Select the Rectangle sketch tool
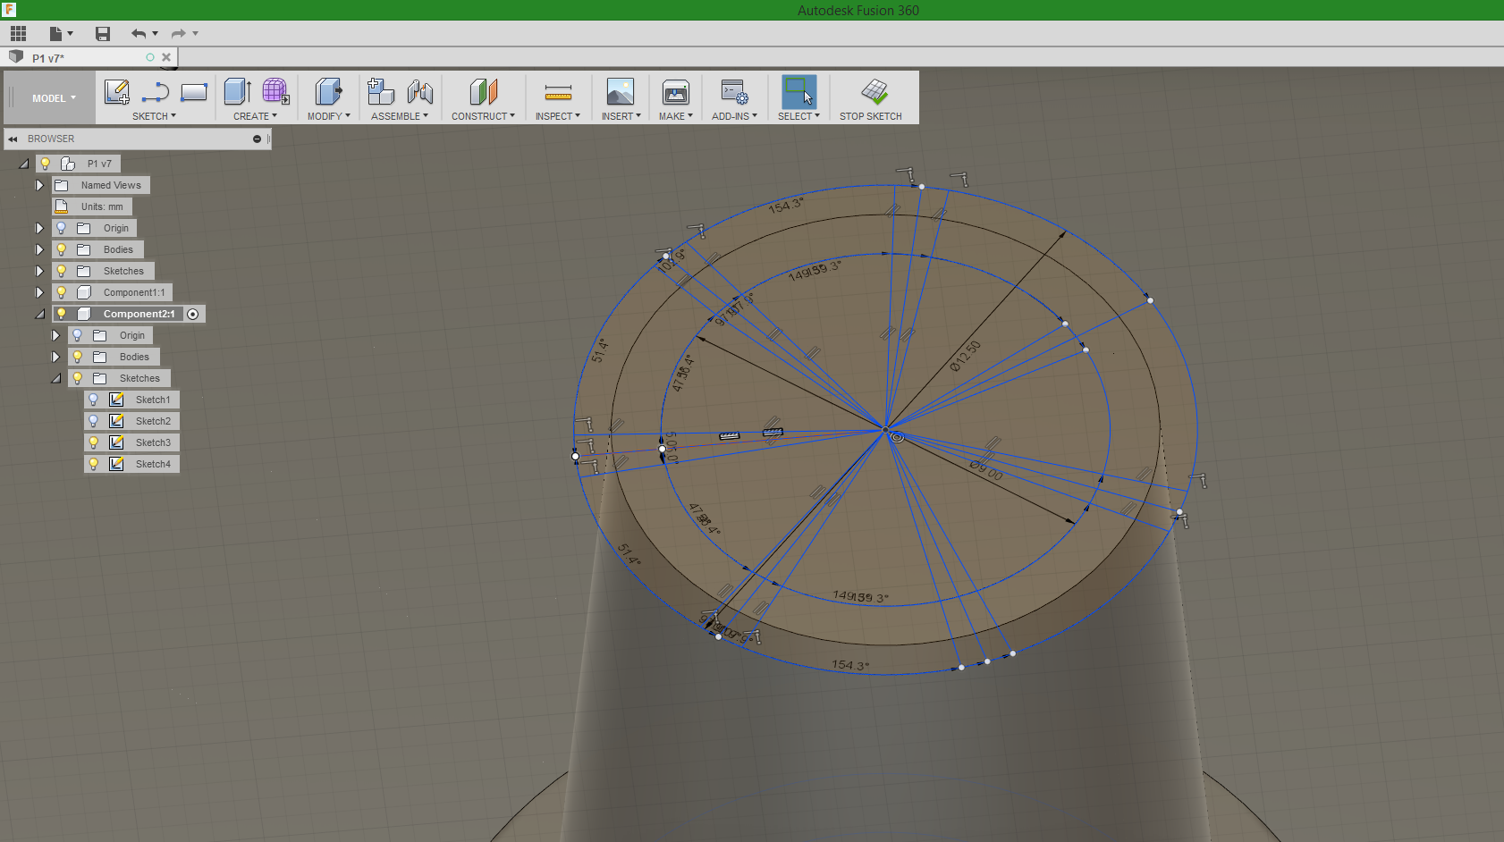Image resolution: width=1504 pixels, height=842 pixels. click(x=194, y=91)
